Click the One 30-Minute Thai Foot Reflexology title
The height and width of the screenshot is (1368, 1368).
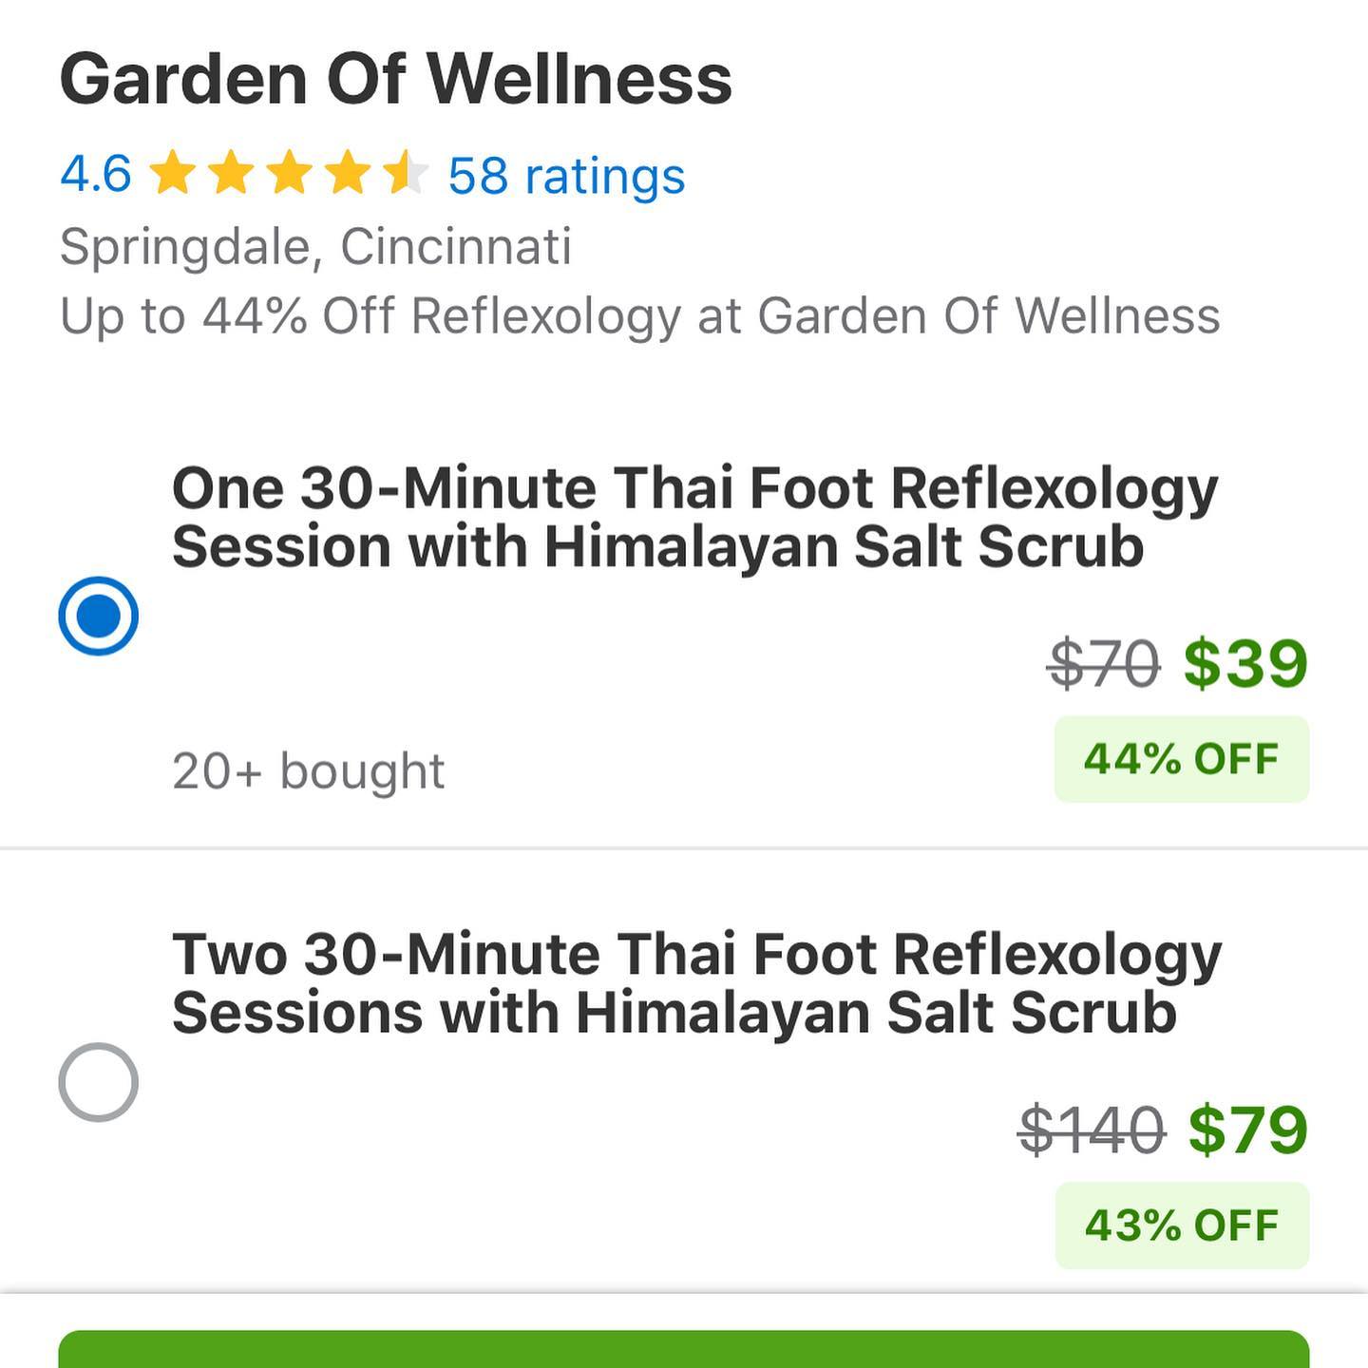693,517
